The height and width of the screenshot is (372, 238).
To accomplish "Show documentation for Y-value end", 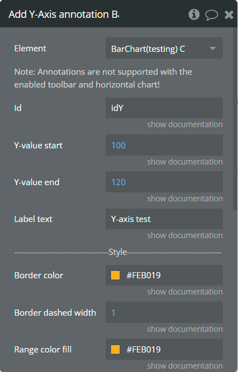I will 185,199.
